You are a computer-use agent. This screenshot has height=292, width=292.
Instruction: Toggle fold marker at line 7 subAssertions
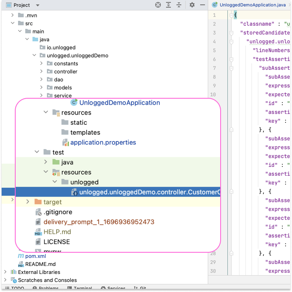coord(231,68)
